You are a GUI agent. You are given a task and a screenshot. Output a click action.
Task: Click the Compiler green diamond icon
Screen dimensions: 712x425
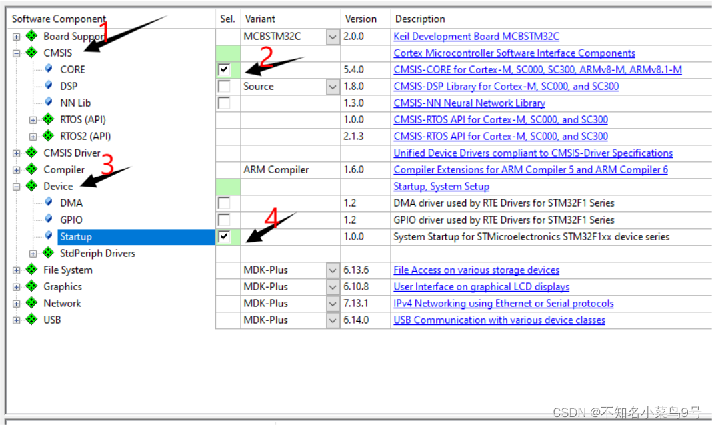tap(31, 169)
